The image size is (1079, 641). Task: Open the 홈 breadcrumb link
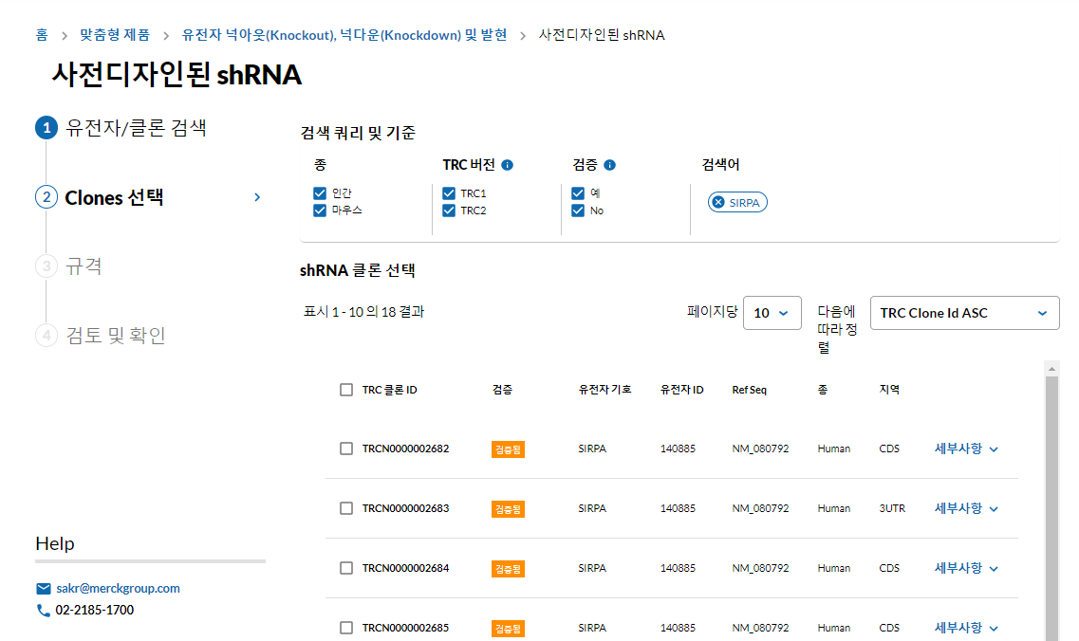[x=42, y=35]
